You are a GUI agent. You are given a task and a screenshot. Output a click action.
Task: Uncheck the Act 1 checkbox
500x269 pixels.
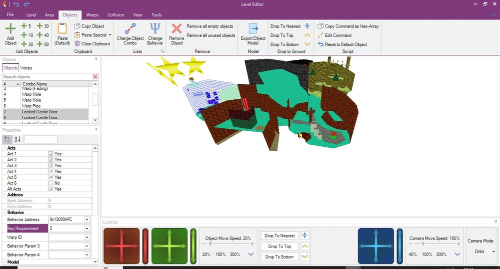coord(50,154)
